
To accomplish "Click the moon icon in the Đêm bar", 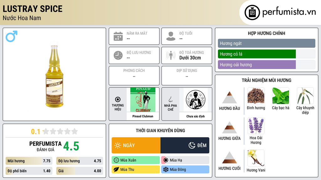I will click(192, 145).
